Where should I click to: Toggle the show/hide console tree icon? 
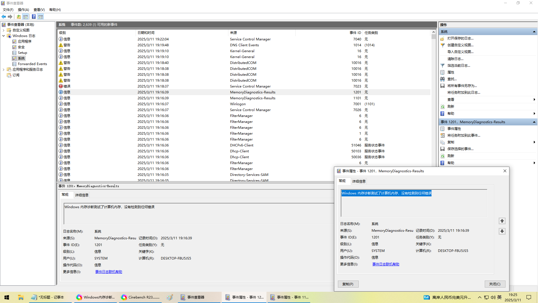(x=25, y=17)
